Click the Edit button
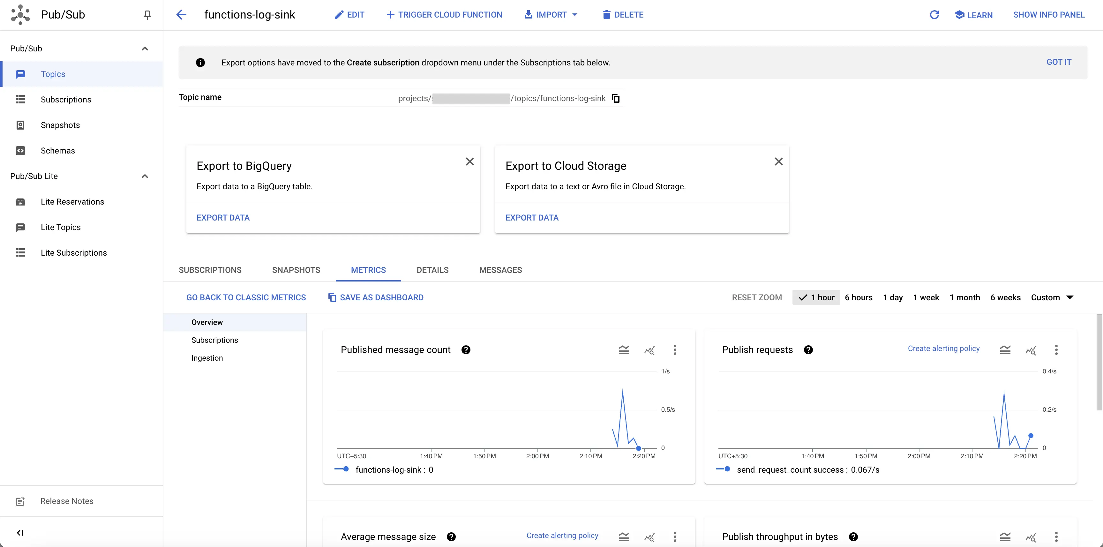 point(349,15)
